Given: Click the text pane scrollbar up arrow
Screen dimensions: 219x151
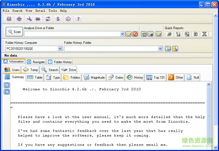Looking at the screenshot, I should point(209,84).
